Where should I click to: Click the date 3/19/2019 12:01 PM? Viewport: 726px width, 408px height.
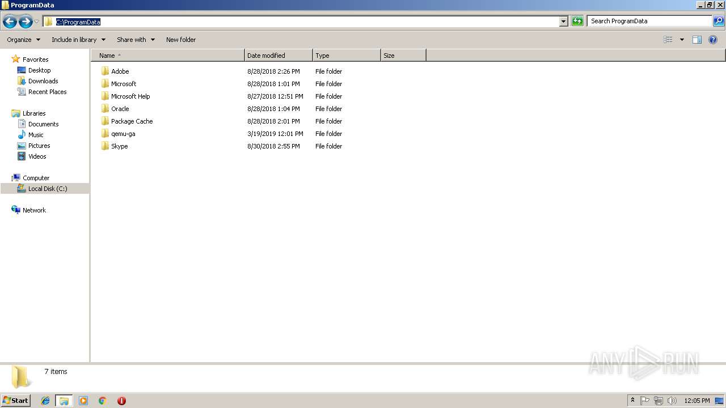pyautogui.click(x=275, y=134)
